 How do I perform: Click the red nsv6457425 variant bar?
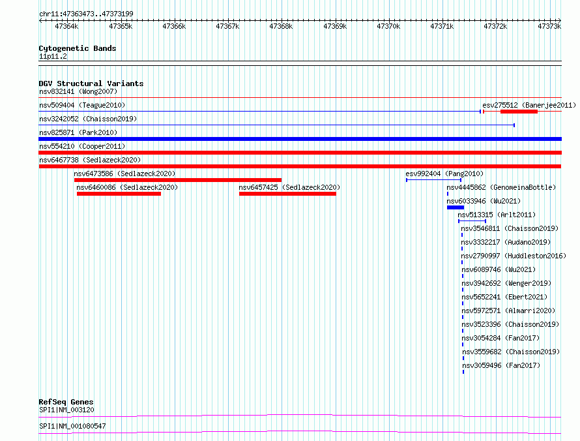[x=287, y=194]
